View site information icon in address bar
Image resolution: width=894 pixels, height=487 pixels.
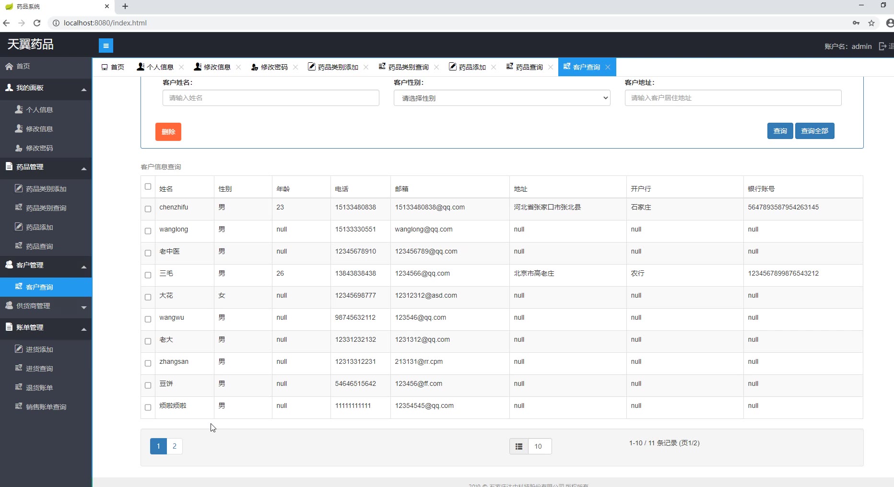pyautogui.click(x=56, y=23)
